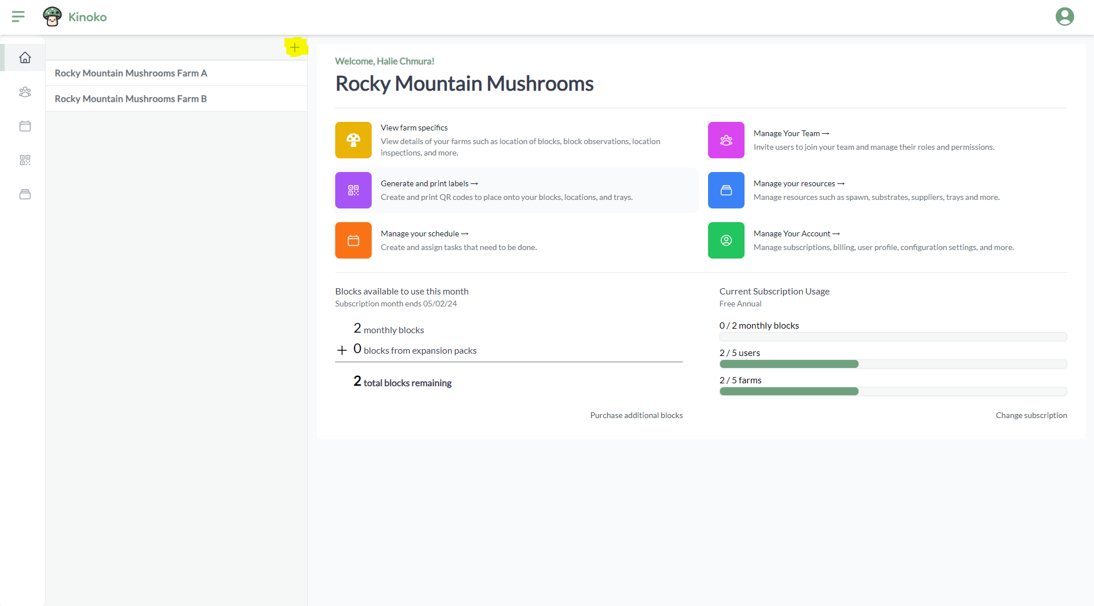Click the yellow mushroom farm tile
The height and width of the screenshot is (606, 1094).
[353, 140]
